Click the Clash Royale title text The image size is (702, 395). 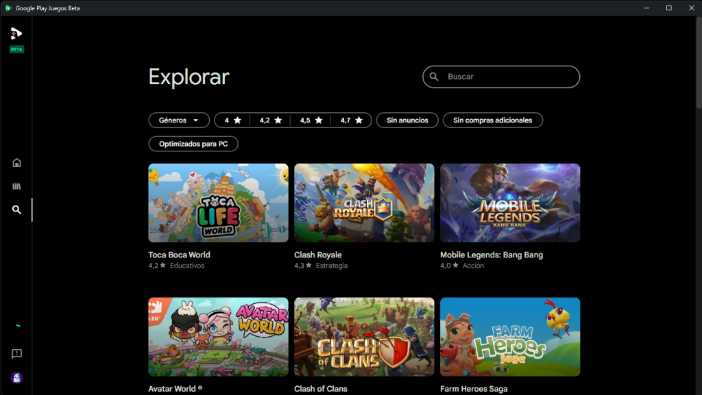[x=318, y=255]
